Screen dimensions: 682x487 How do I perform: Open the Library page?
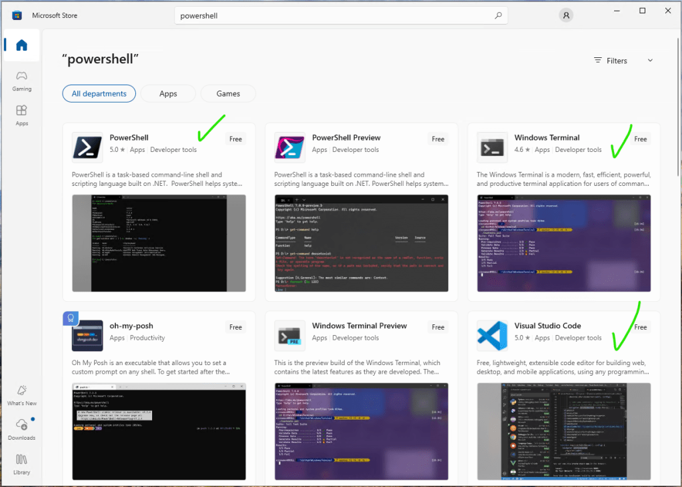tap(21, 464)
